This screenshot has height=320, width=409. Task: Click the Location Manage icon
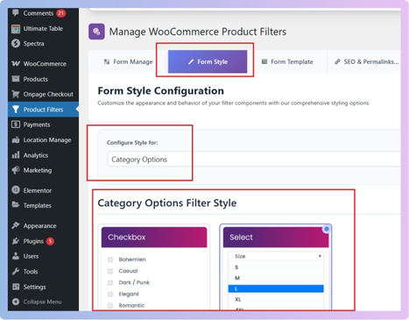[16, 139]
